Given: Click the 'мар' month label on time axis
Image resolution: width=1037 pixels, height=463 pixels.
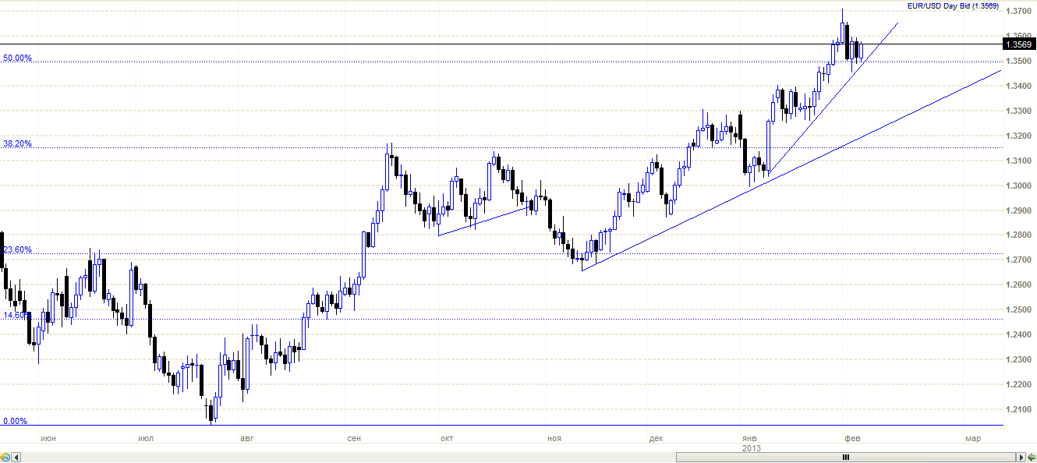Looking at the screenshot, I should (972, 439).
